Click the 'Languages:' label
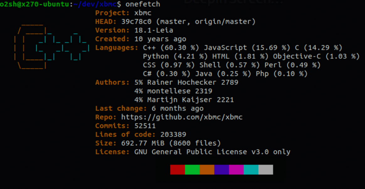This screenshot has height=189, width=365. [x=117, y=48]
